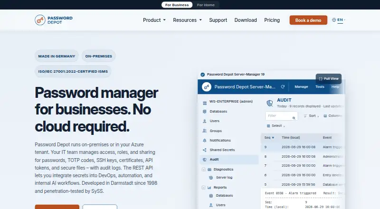Open the Download page

[246, 20]
